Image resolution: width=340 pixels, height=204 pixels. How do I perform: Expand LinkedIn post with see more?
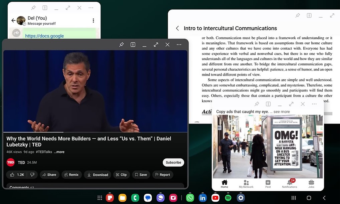(282, 112)
